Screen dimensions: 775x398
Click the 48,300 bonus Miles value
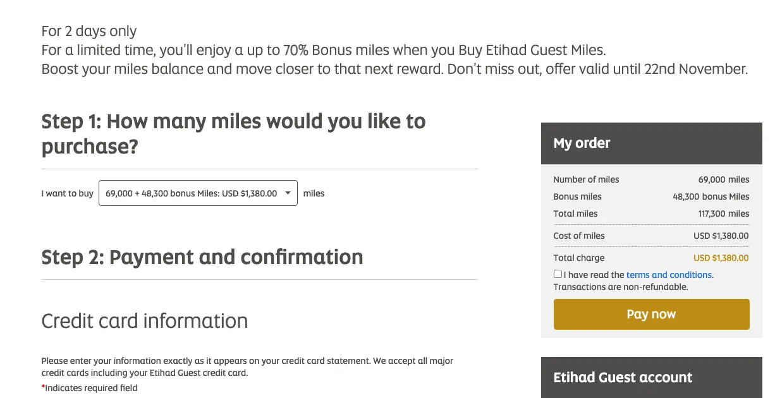tap(711, 196)
